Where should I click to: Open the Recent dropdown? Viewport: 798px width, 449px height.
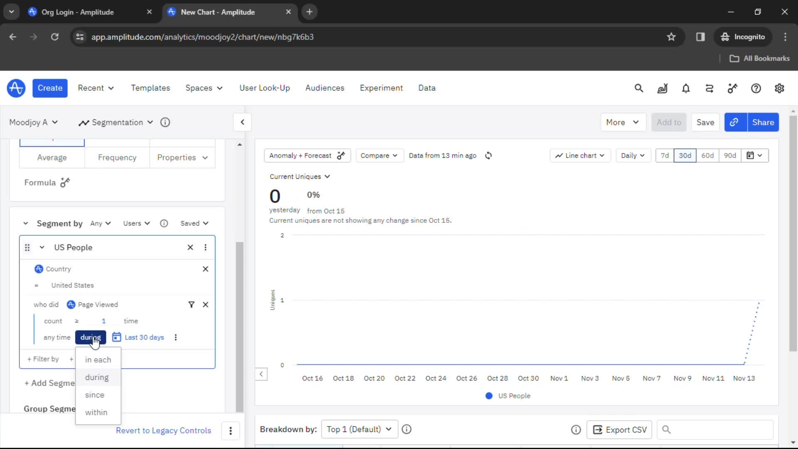coord(96,88)
